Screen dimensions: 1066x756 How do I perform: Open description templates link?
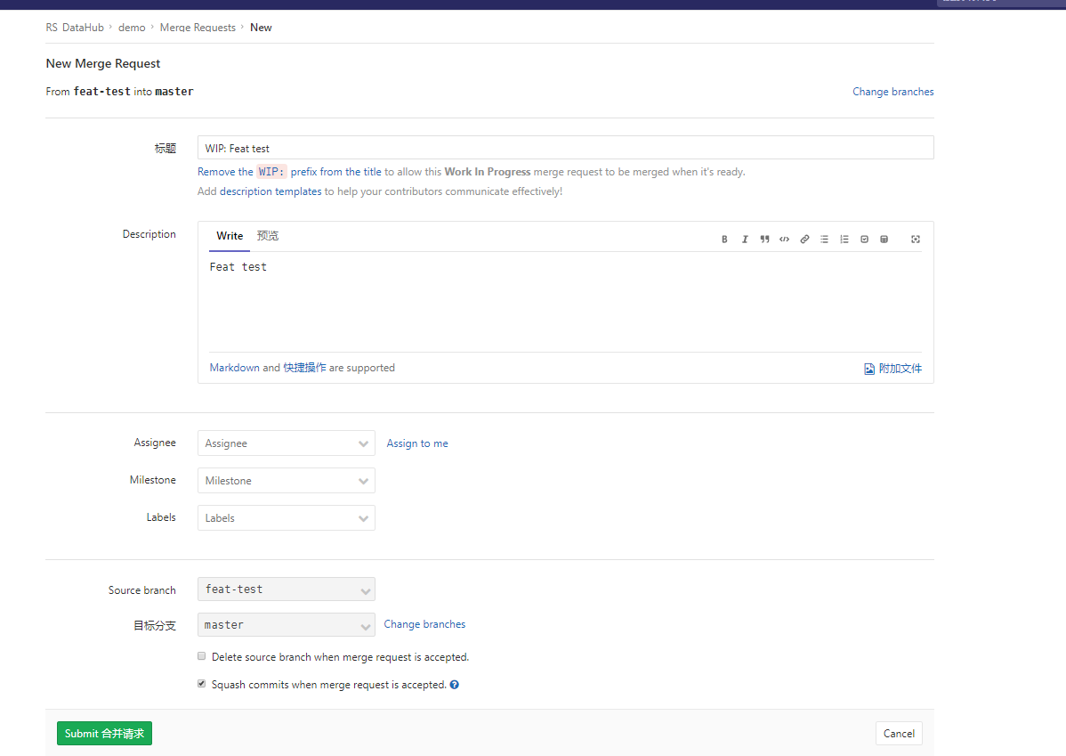tap(271, 191)
